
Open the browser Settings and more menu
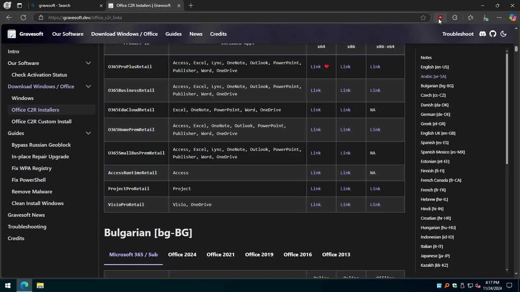pos(499,18)
